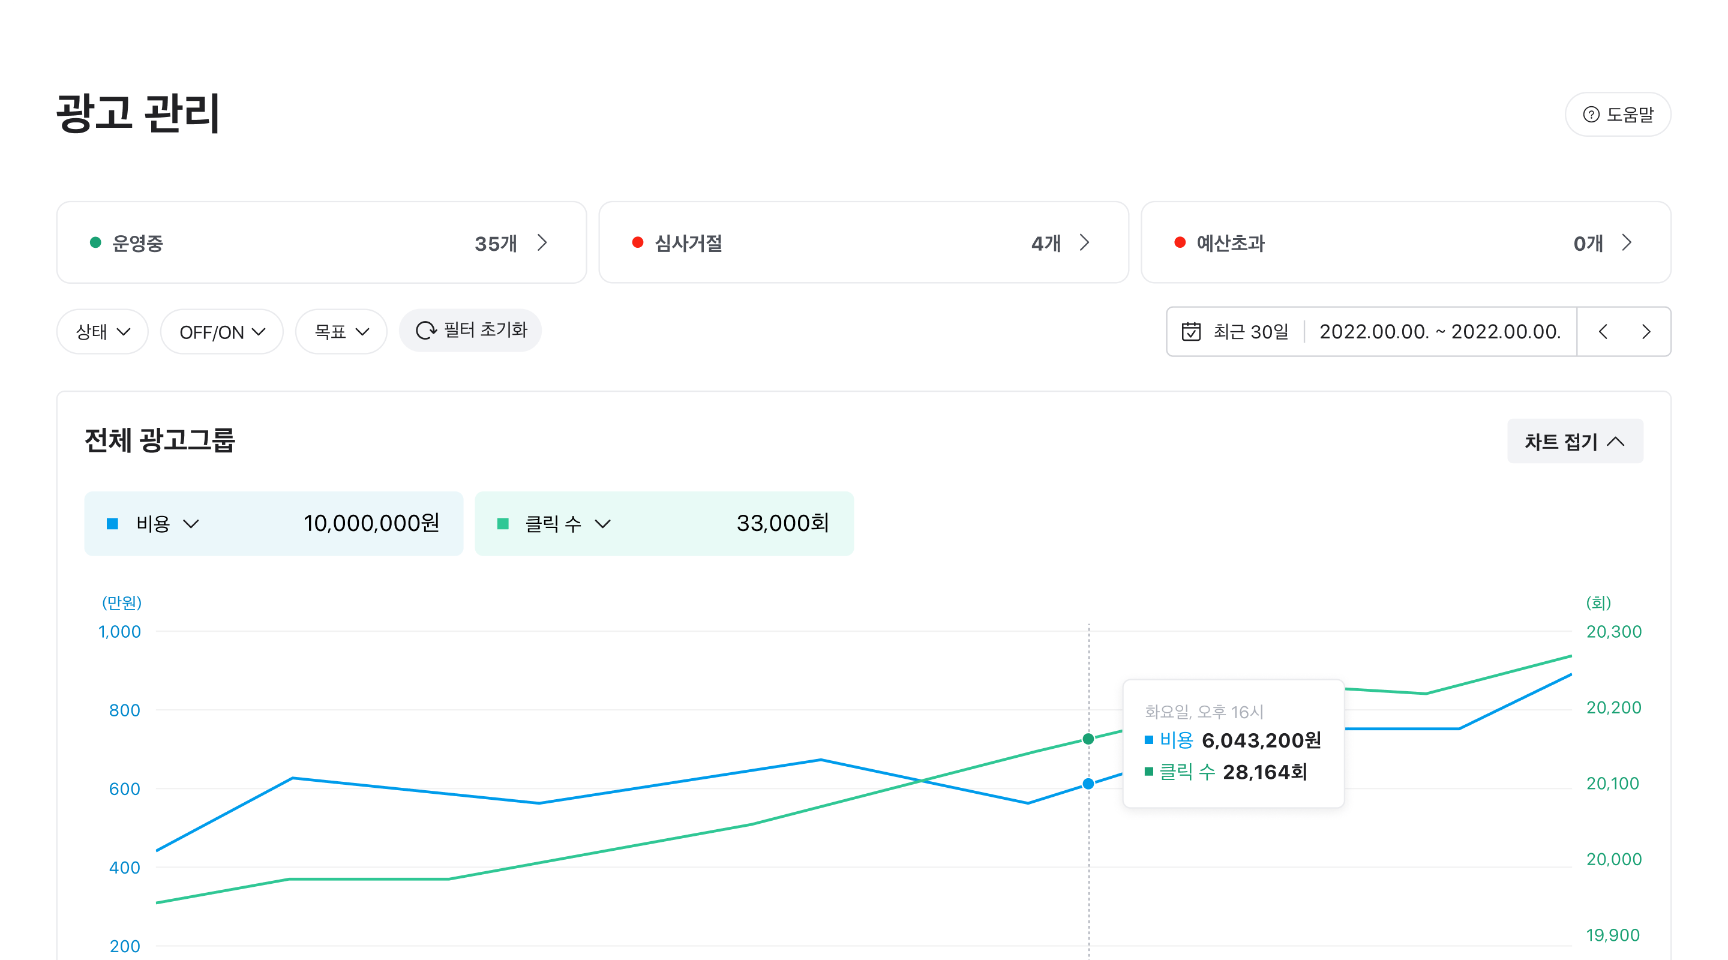Screen dimensions: 1728x960
Task: Click the calendar icon in date picker
Action: [1190, 331]
